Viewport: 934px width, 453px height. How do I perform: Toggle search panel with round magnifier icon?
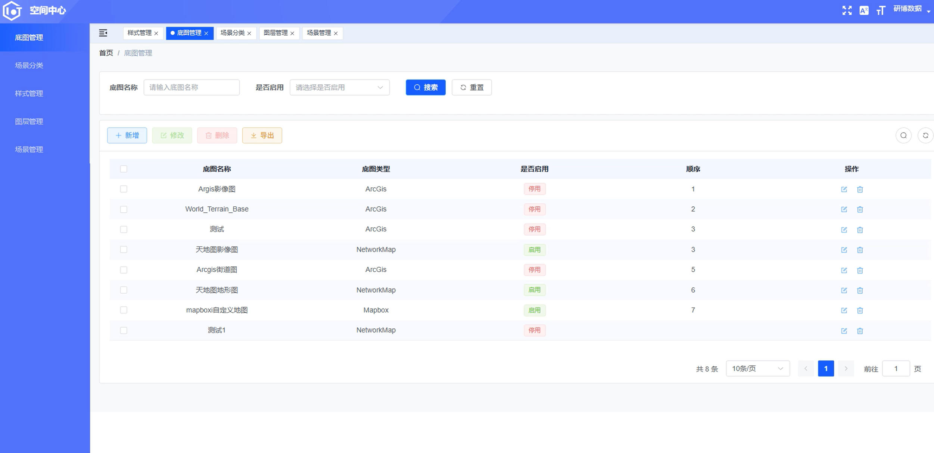pyautogui.click(x=903, y=135)
